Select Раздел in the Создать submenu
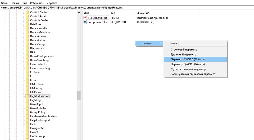Viewport: 254px width, 140px height. coord(175,43)
